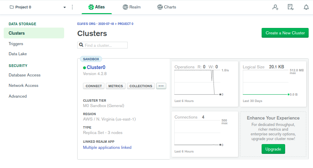Click the green Upgrade button
This screenshot has width=313, height=168.
pyautogui.click(x=273, y=149)
